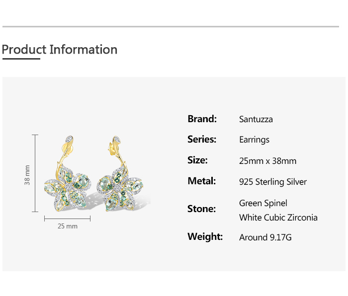Viewport: 348px width, 296px height.
Task: Open the Santuzza brand name
Action: click(x=256, y=119)
